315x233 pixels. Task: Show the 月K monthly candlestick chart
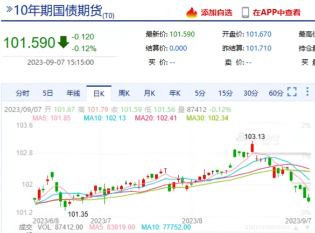coord(149,93)
